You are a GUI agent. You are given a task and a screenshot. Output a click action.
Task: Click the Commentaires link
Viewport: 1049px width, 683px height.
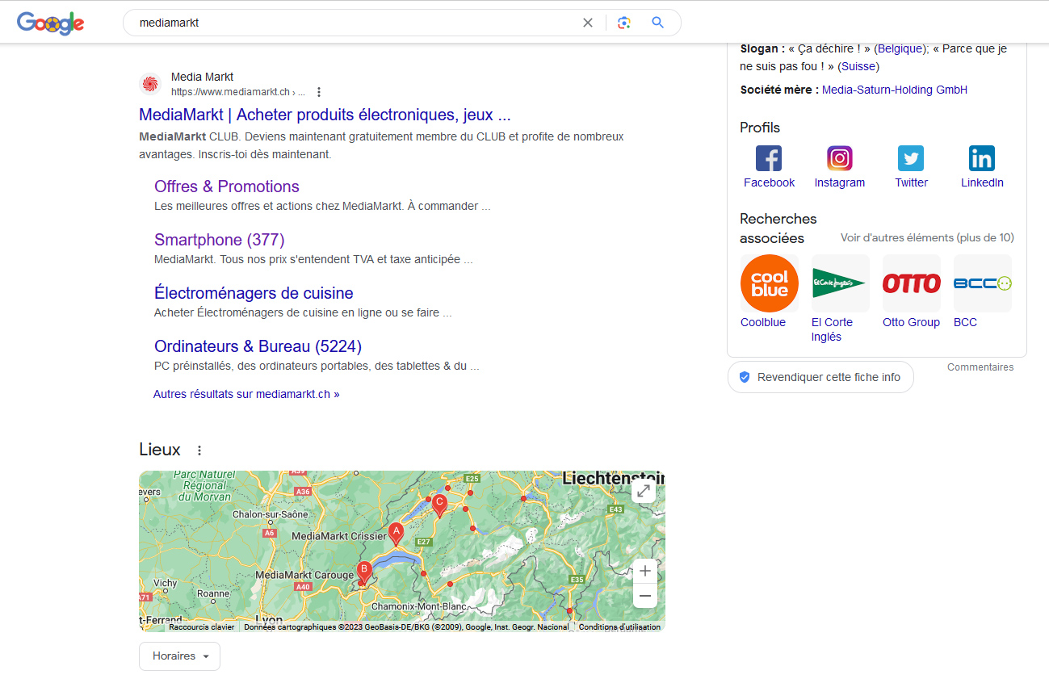980,367
